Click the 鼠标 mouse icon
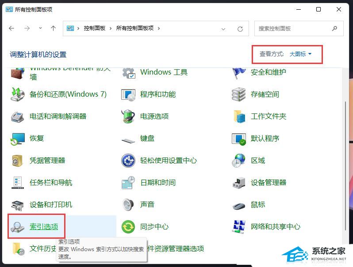Viewport: 353px width, 267px height. click(x=239, y=206)
